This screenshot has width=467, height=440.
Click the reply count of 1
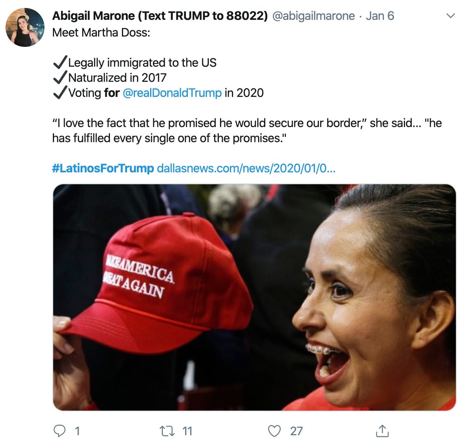tap(77, 431)
